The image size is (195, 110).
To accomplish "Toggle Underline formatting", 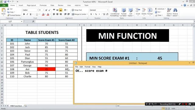I will click(x=30, y=14).
